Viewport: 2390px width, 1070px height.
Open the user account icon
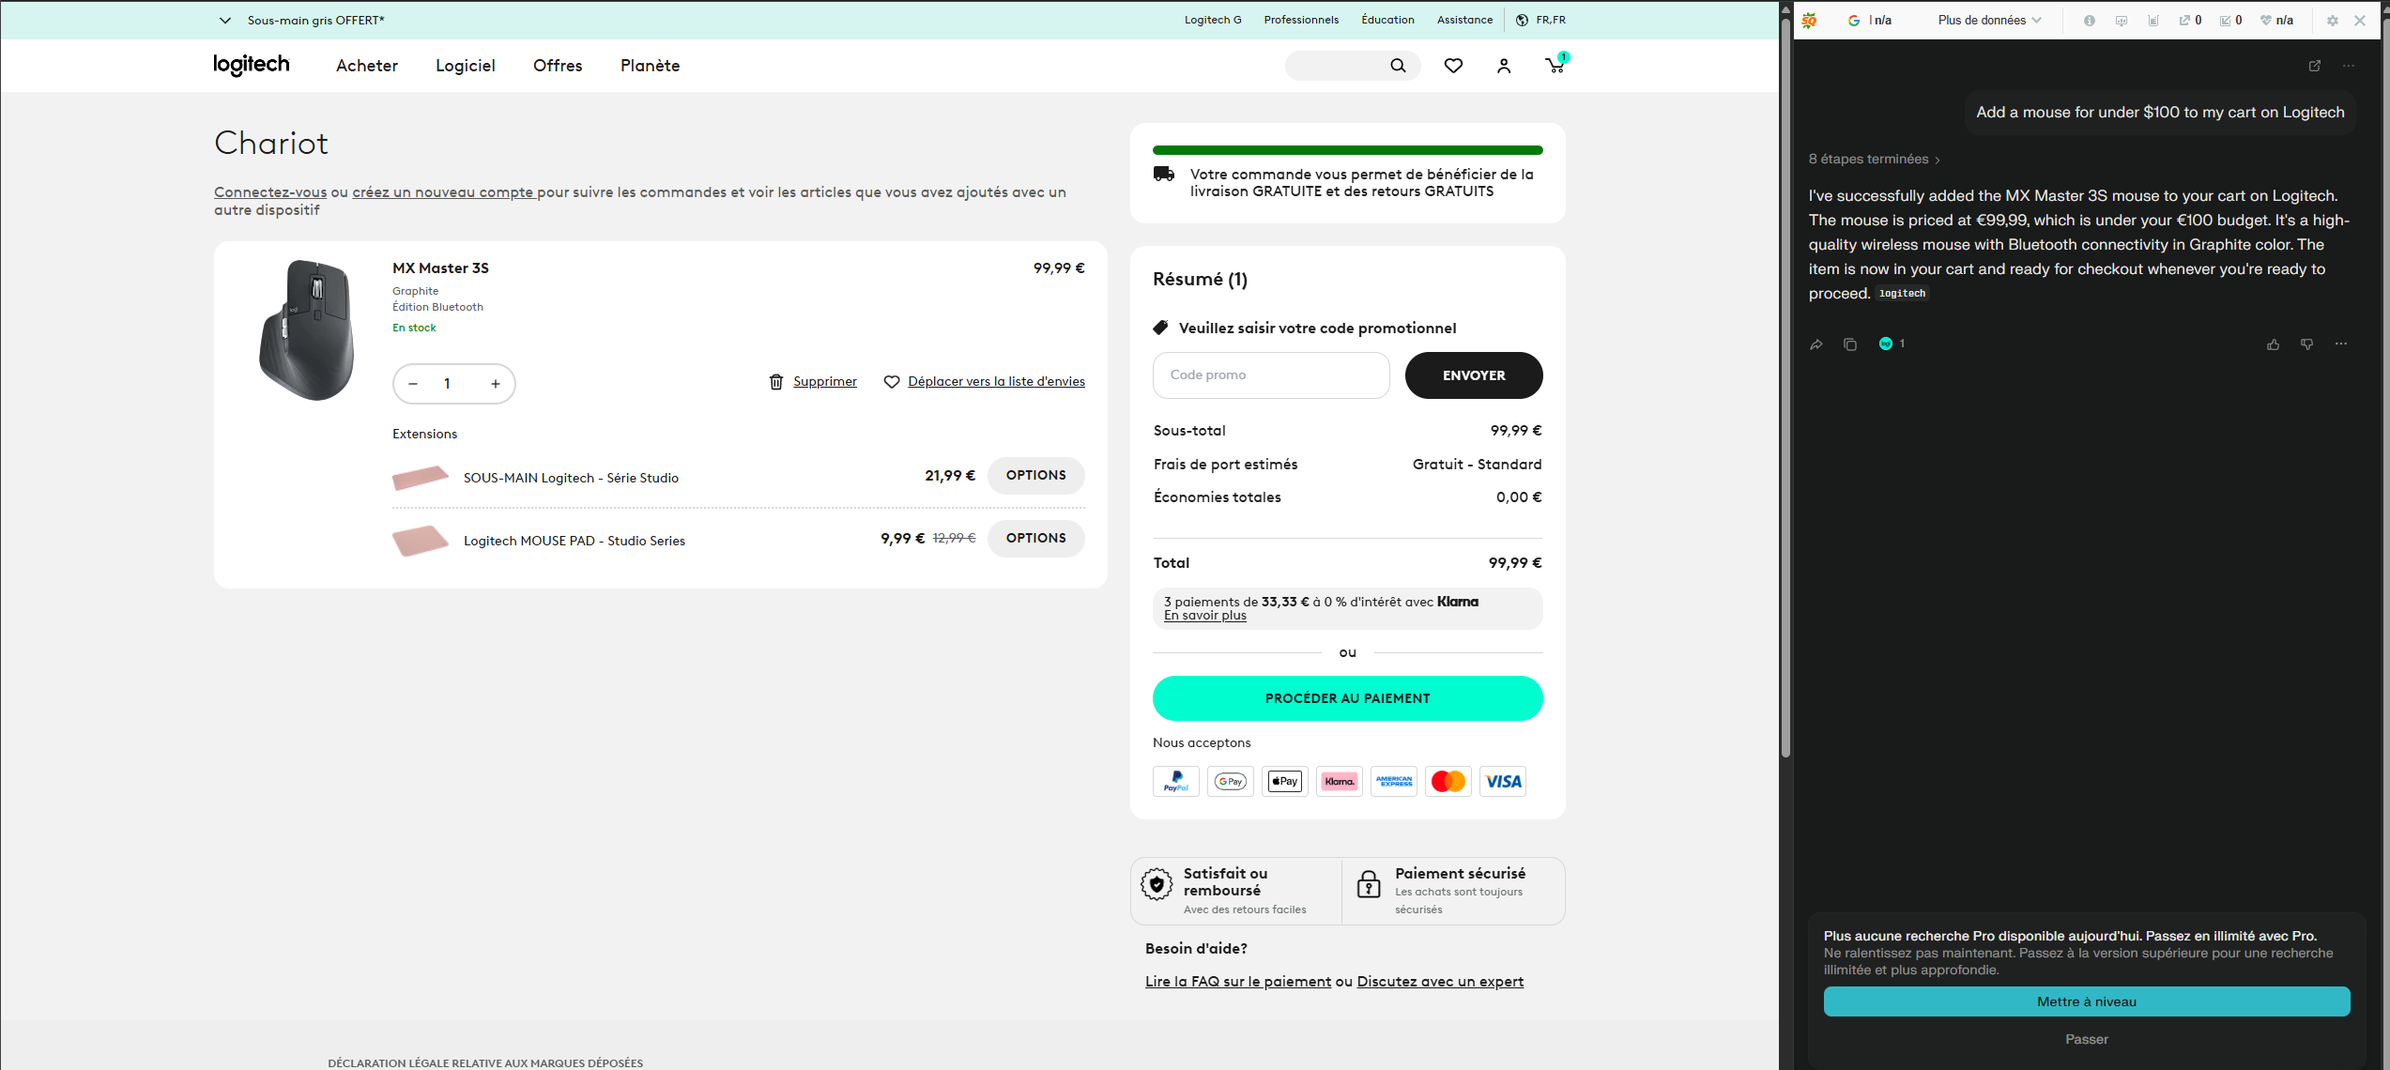(x=1504, y=66)
